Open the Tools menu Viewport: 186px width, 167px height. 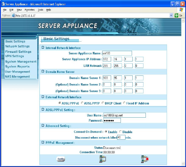[x=40, y=10]
